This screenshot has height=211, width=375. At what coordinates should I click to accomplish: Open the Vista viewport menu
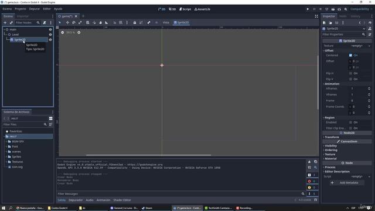click(x=166, y=22)
